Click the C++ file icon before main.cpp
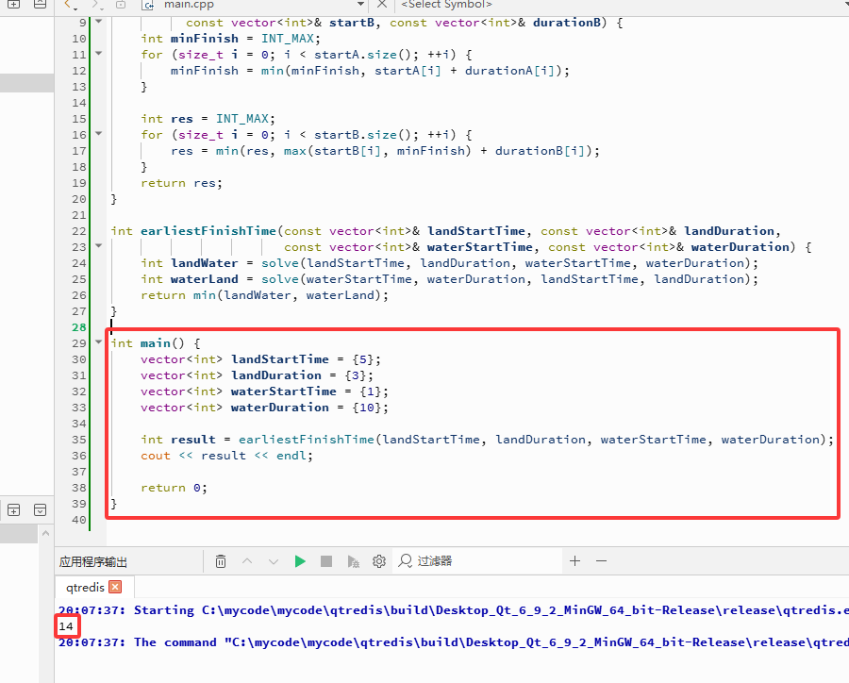 pos(148,5)
